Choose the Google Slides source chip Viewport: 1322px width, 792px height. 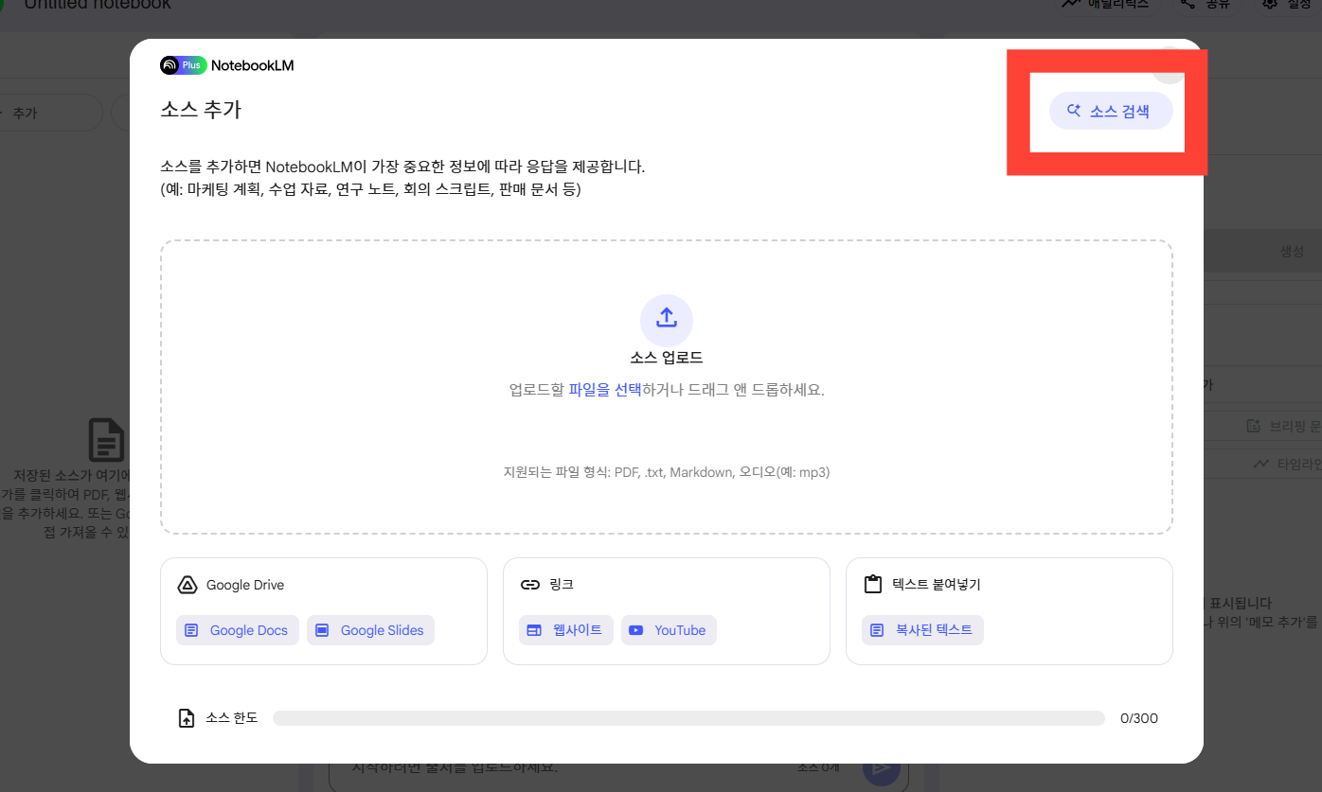point(370,630)
